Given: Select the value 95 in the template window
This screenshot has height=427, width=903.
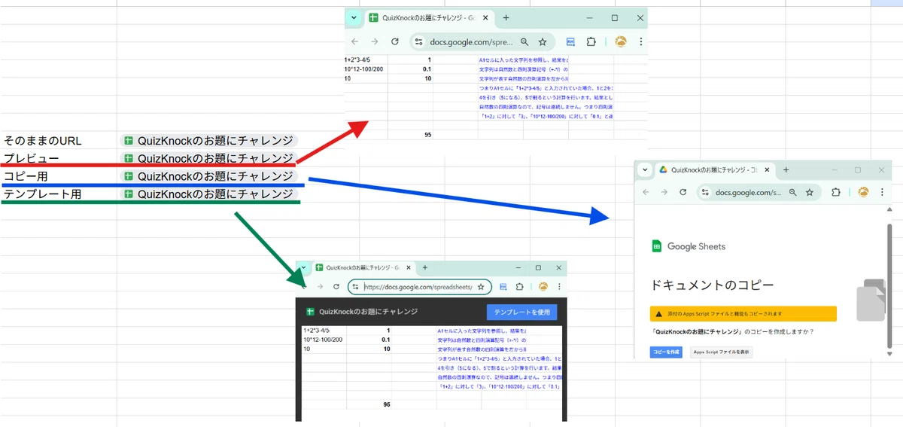Looking at the screenshot, I should pyautogui.click(x=387, y=404).
